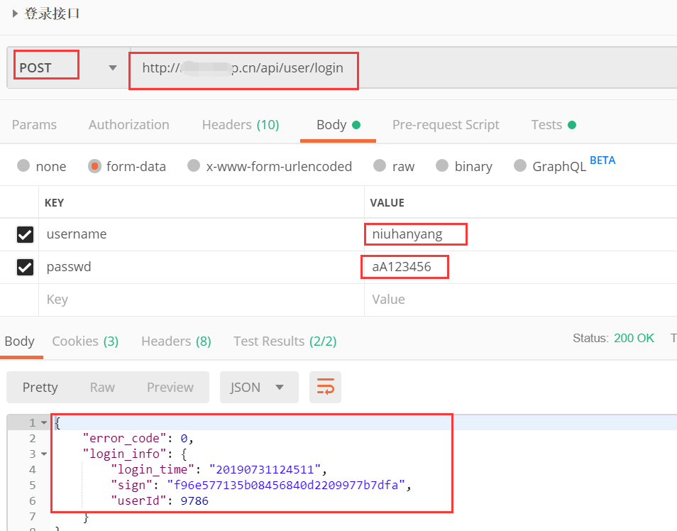Uncheck the passwd parameter checkbox

(x=25, y=267)
